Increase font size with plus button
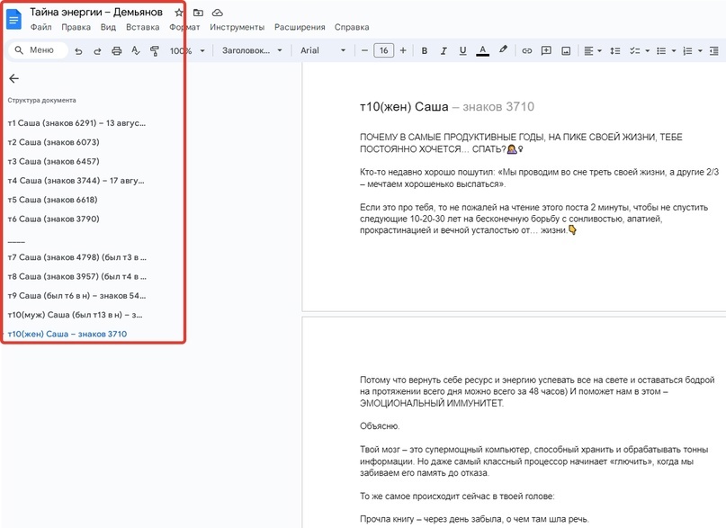The height and width of the screenshot is (528, 726). pos(403,50)
